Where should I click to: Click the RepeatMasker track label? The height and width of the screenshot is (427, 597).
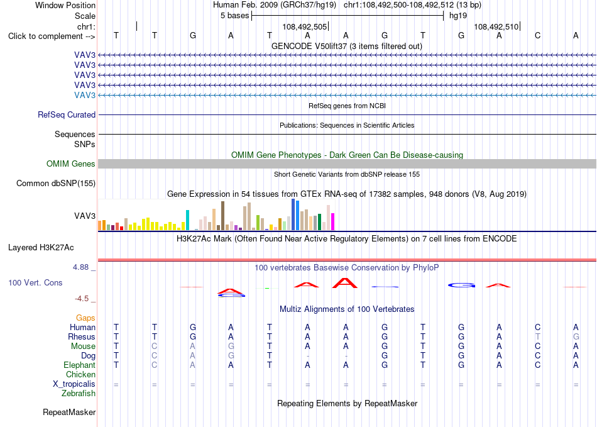69,412
